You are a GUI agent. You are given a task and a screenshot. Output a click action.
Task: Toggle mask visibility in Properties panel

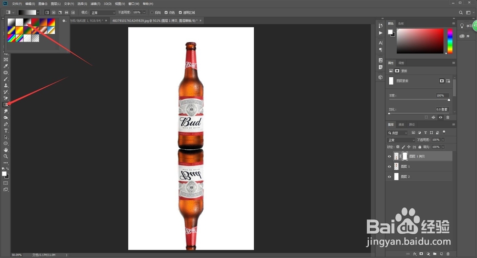(x=440, y=117)
